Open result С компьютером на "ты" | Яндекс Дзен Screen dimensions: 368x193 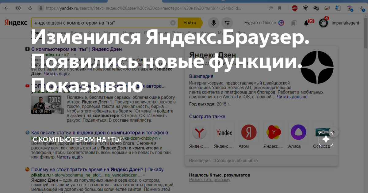(x=77, y=49)
